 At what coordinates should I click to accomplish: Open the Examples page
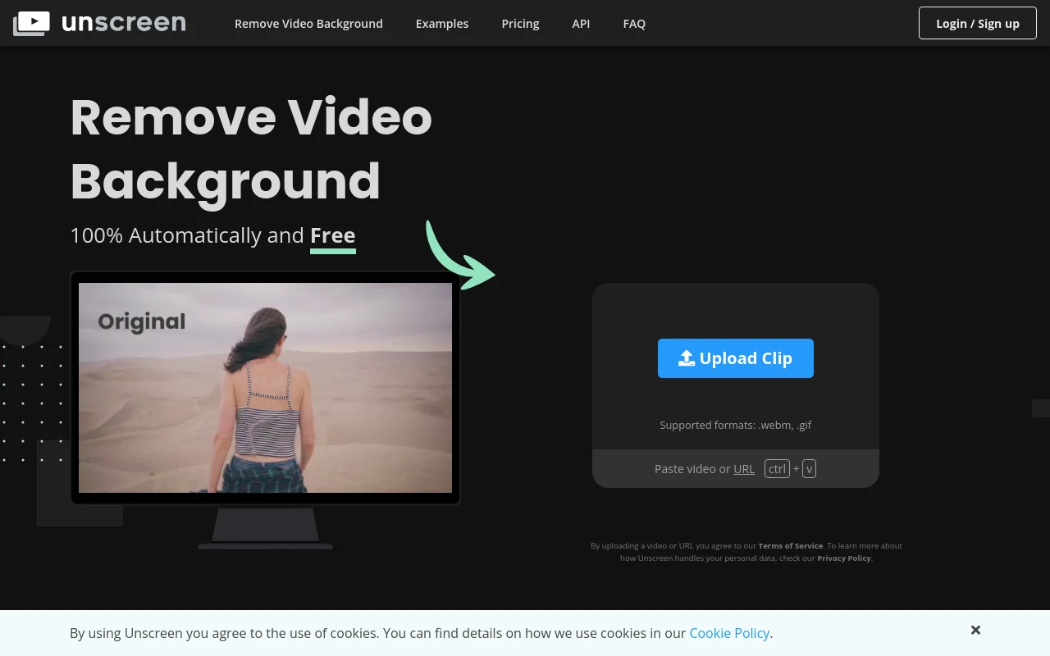442,23
